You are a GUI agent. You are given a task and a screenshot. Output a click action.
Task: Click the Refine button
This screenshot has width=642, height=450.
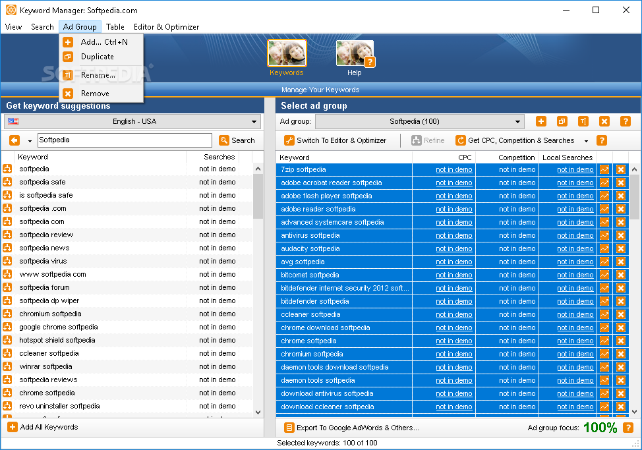point(428,140)
